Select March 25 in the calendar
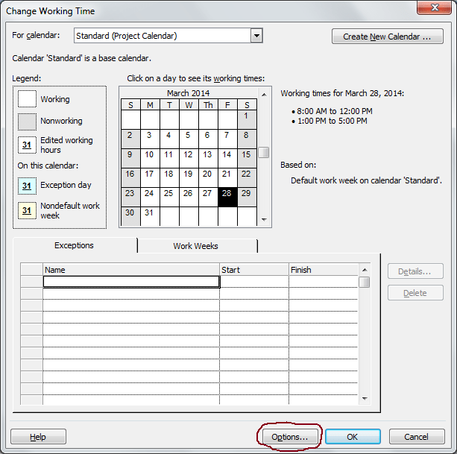The width and height of the screenshot is (457, 454). click(169, 198)
